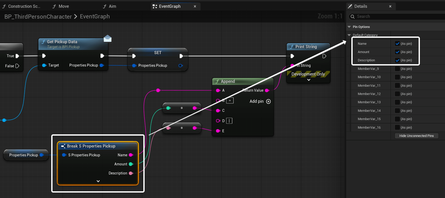Click the green Amount output pin
Screen dimensions: 445x198
pyautogui.click(x=131, y=164)
